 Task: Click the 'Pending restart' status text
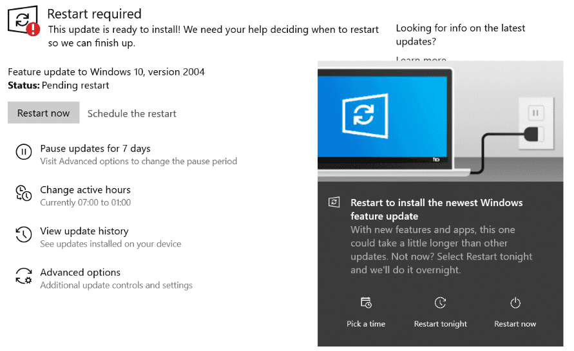pos(75,85)
